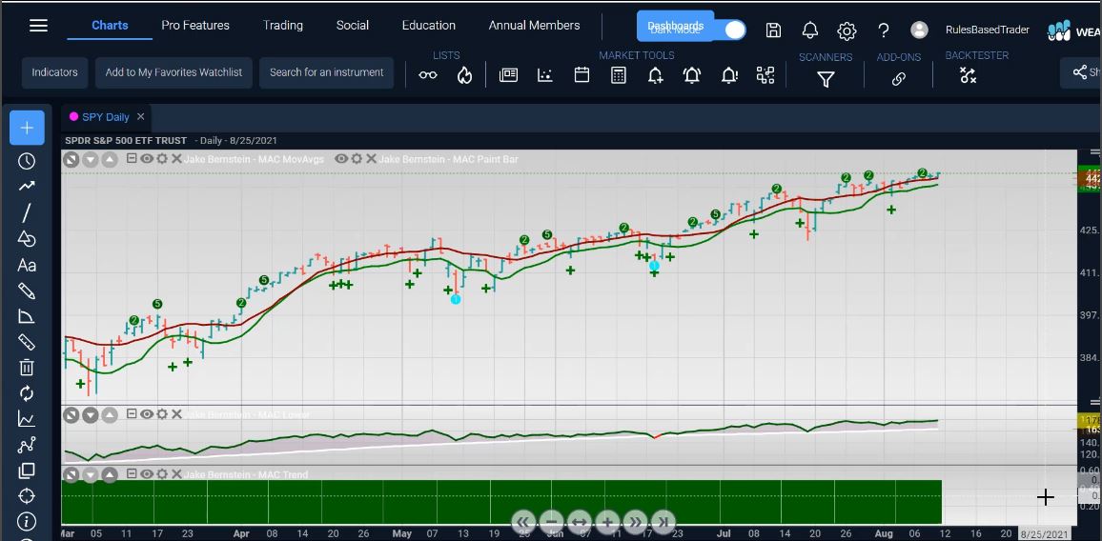Open notifications bell in top bar
Viewport: 1102px width, 541px height.
pos(810,30)
